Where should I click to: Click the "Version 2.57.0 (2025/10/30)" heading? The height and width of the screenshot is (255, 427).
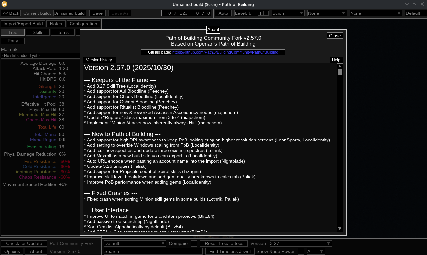(x=129, y=68)
